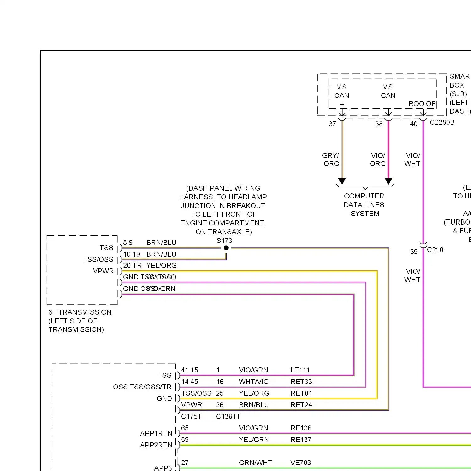Click the RET33 circuit code
Image resolution: width=471 pixels, height=471 pixels.
(x=301, y=382)
